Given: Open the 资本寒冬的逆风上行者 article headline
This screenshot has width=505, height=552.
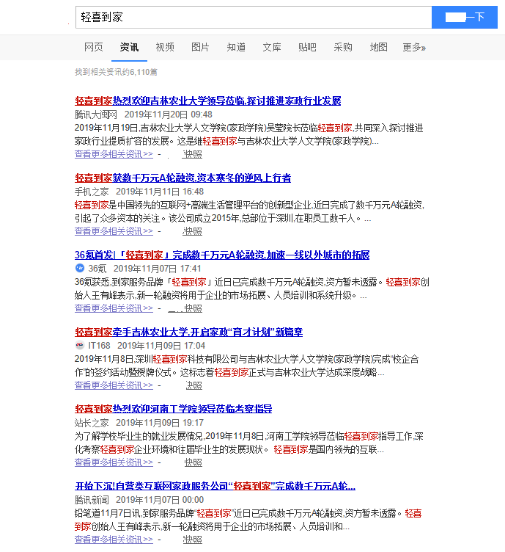Looking at the screenshot, I should pyautogui.click(x=183, y=178).
